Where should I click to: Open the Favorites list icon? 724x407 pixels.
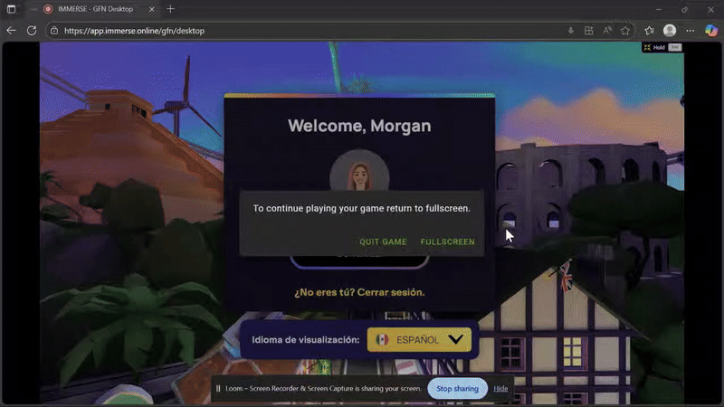649,30
